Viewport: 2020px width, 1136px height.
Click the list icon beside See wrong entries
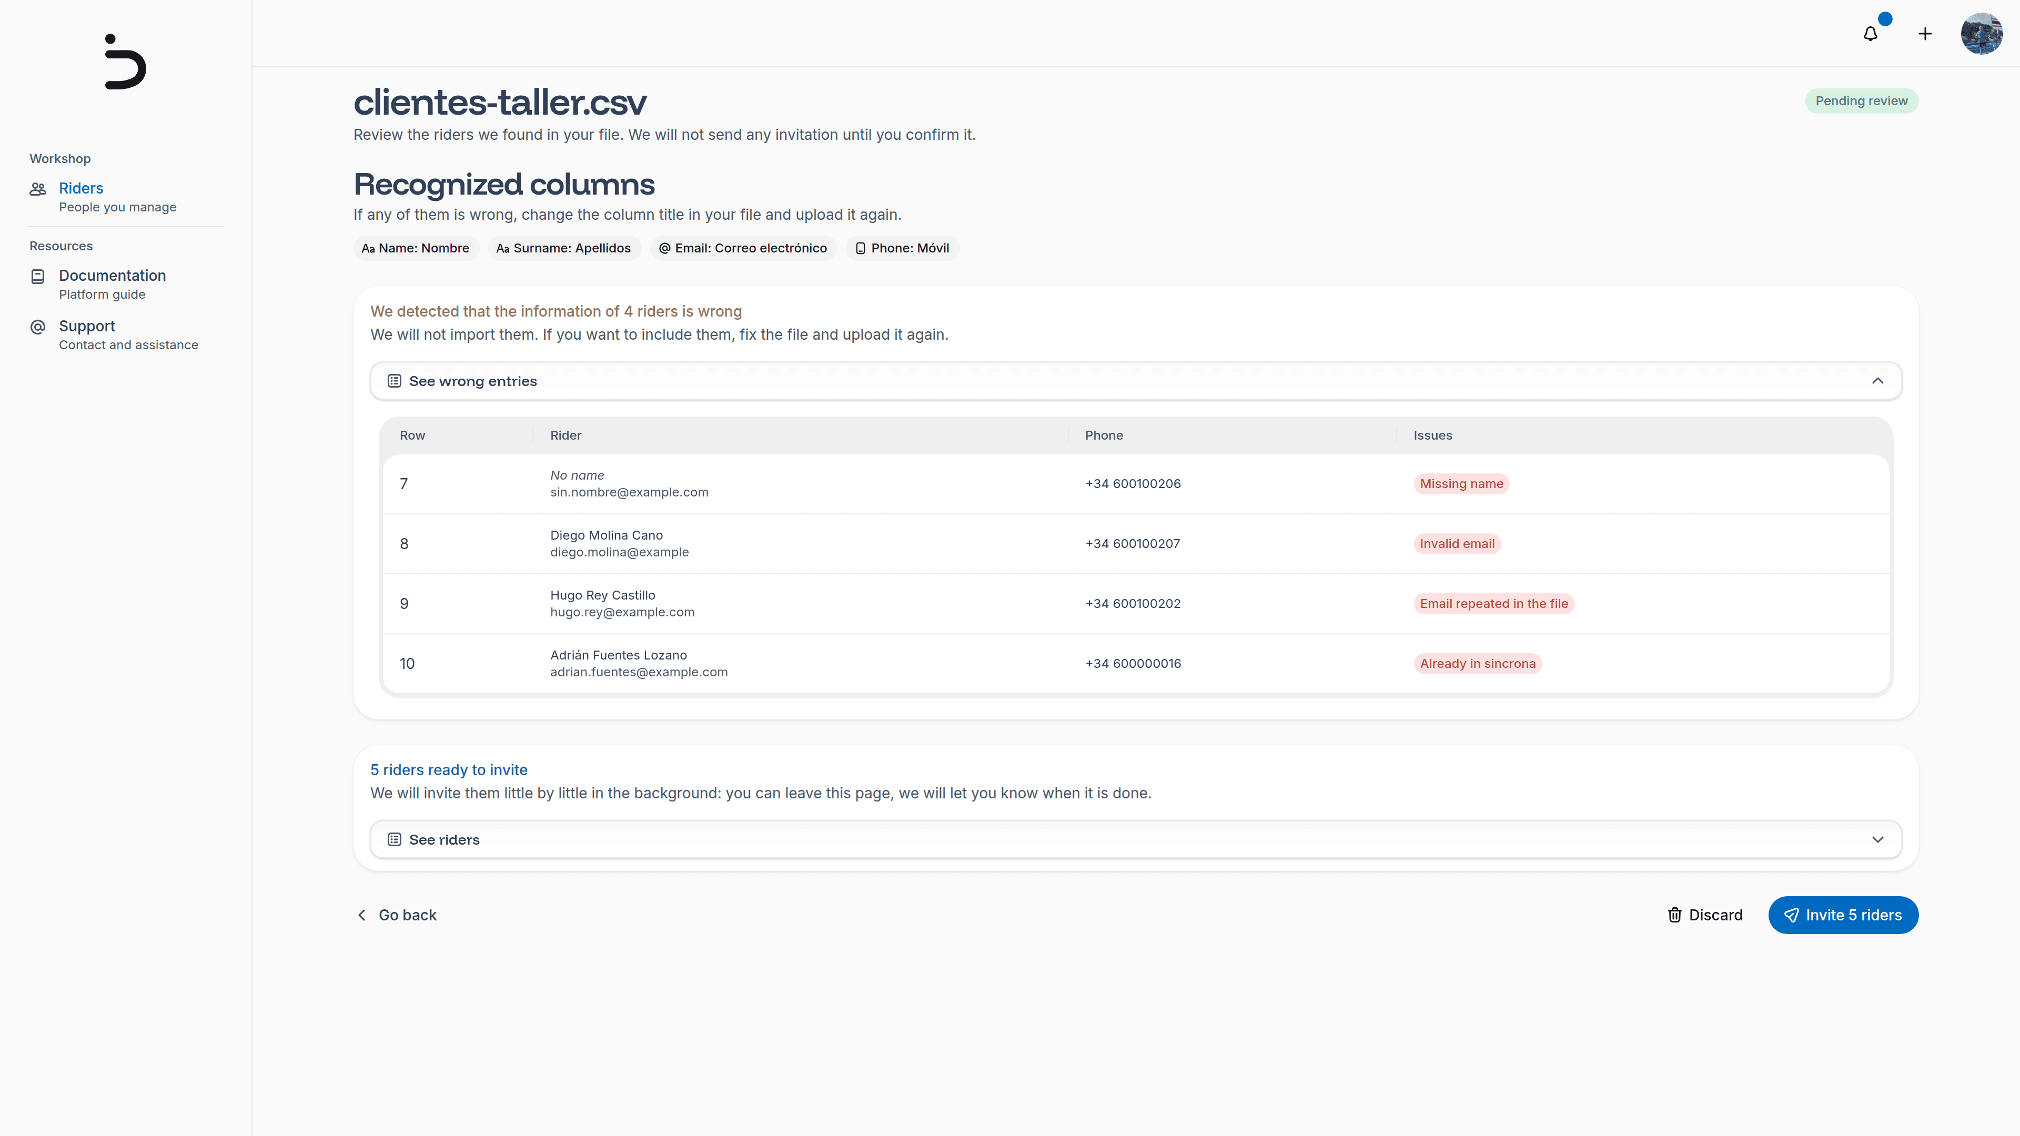395,381
